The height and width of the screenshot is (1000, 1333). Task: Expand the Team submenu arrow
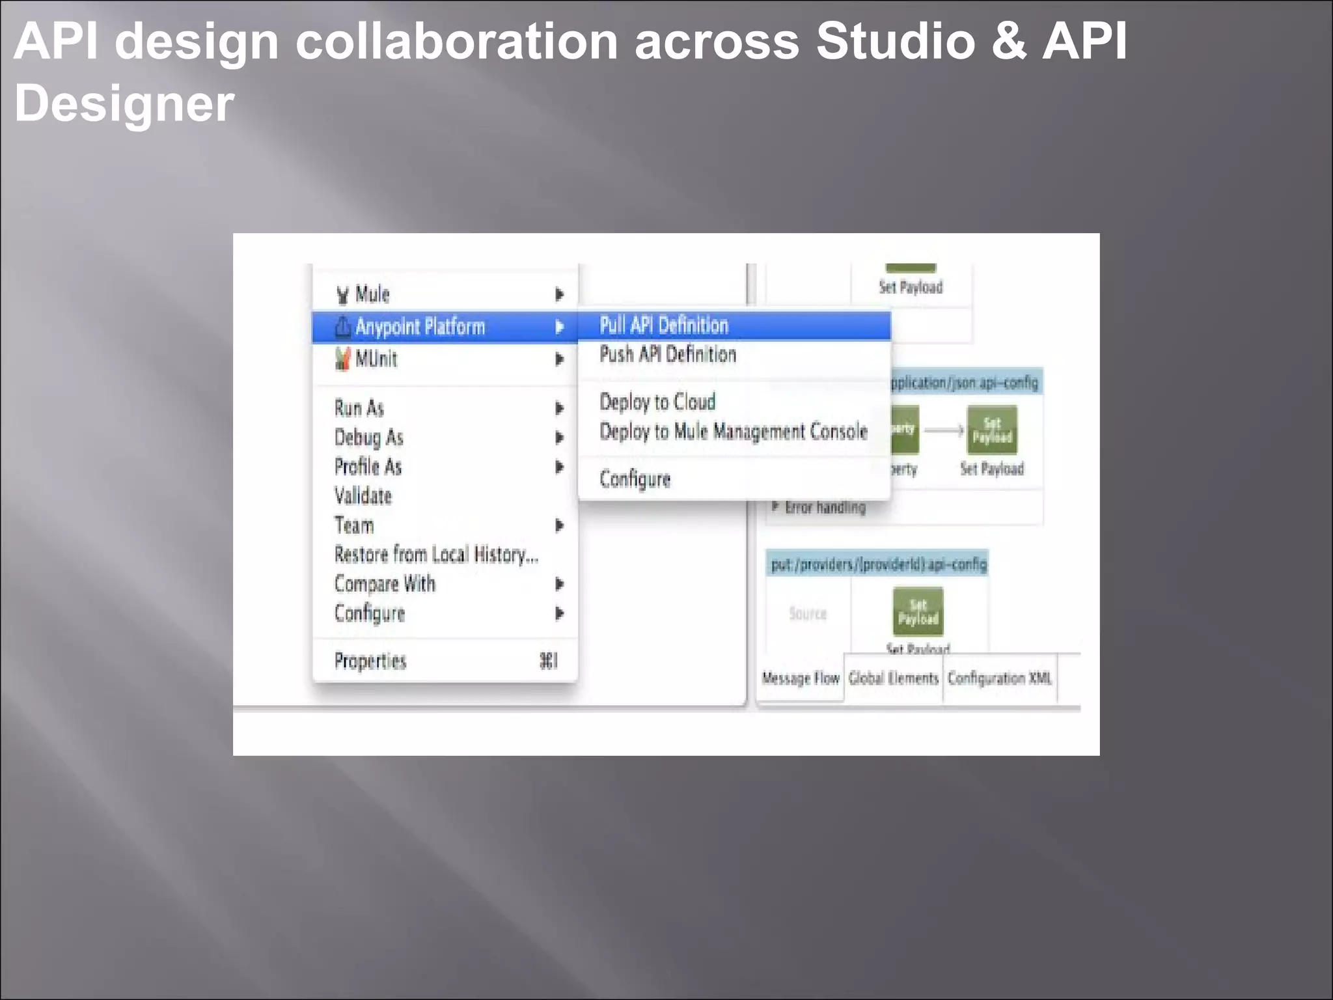click(559, 525)
